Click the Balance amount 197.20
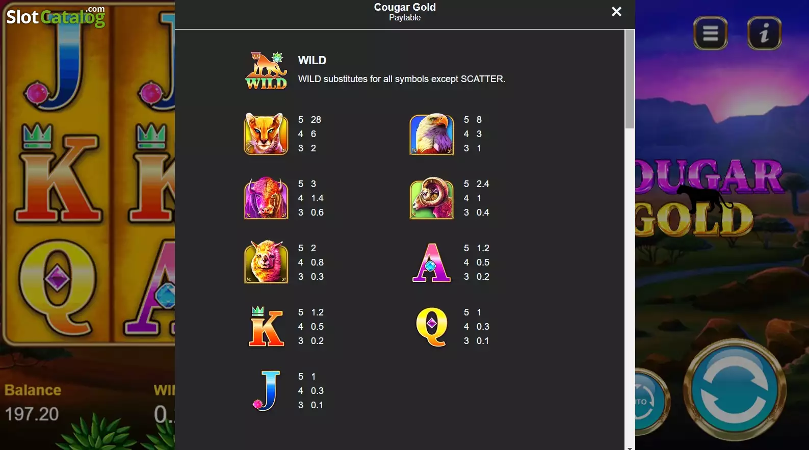 coord(32,414)
